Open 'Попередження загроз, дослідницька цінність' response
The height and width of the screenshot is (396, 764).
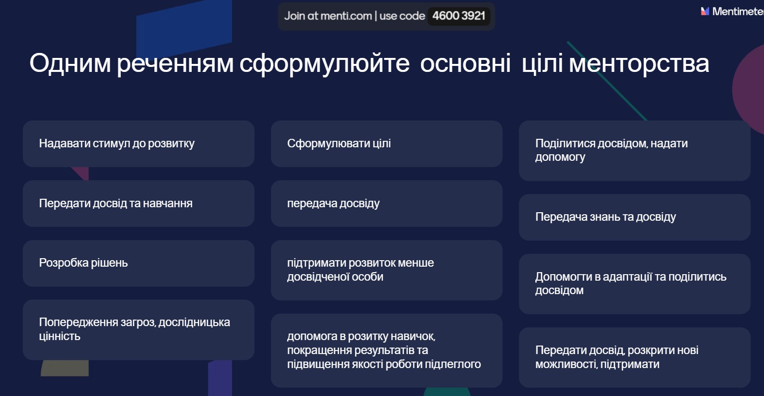tap(138, 330)
